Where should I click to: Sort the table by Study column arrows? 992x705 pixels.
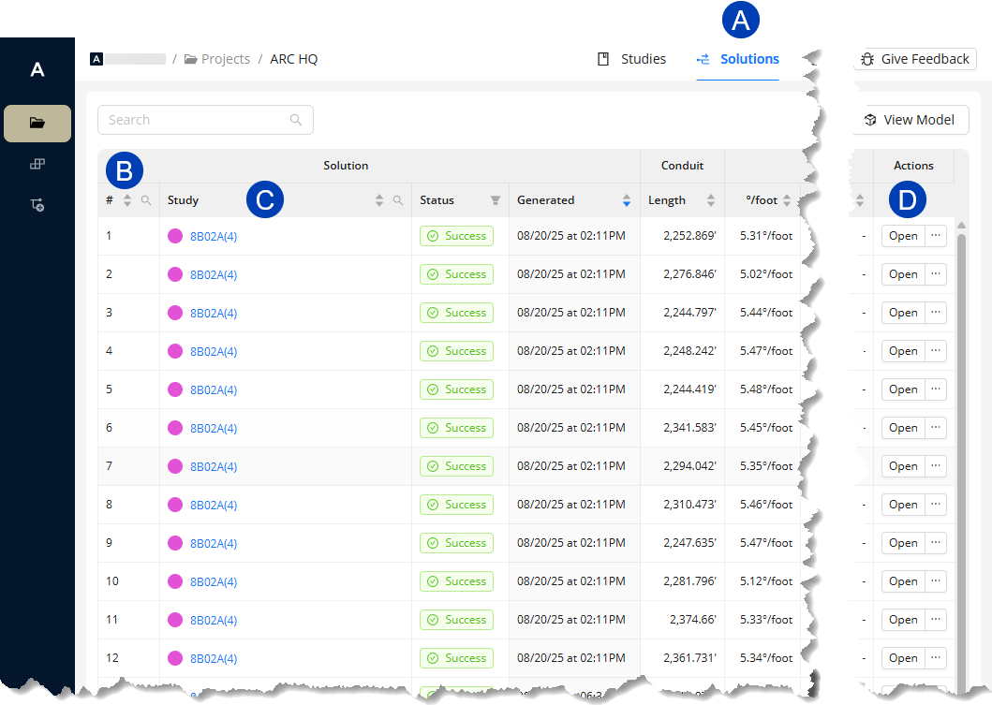[x=379, y=200]
